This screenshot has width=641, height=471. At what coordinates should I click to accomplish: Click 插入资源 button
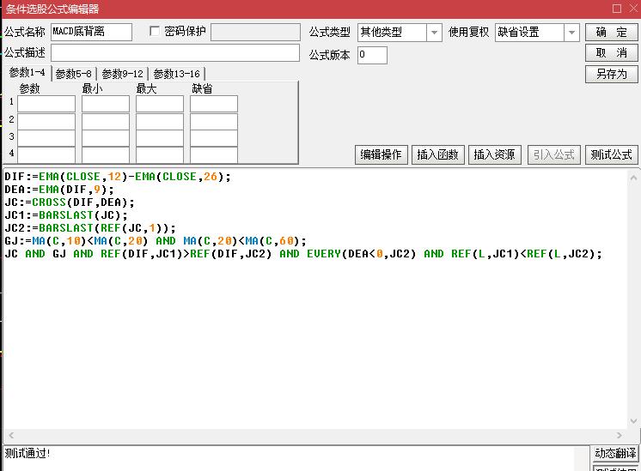[x=495, y=154]
